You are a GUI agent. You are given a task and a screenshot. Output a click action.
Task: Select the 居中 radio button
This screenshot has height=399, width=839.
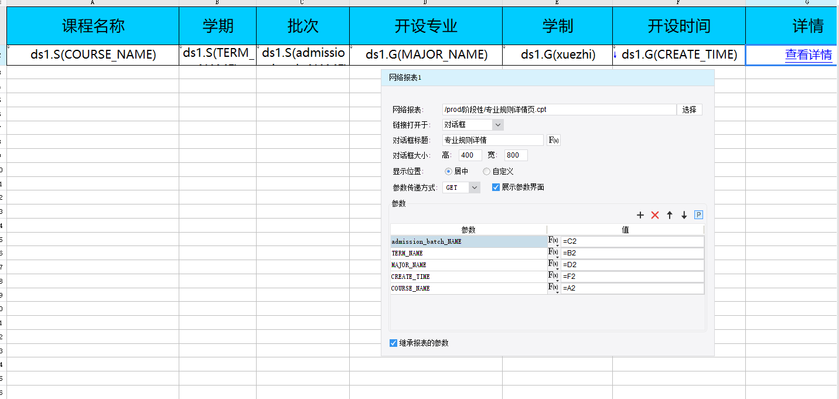(x=449, y=172)
